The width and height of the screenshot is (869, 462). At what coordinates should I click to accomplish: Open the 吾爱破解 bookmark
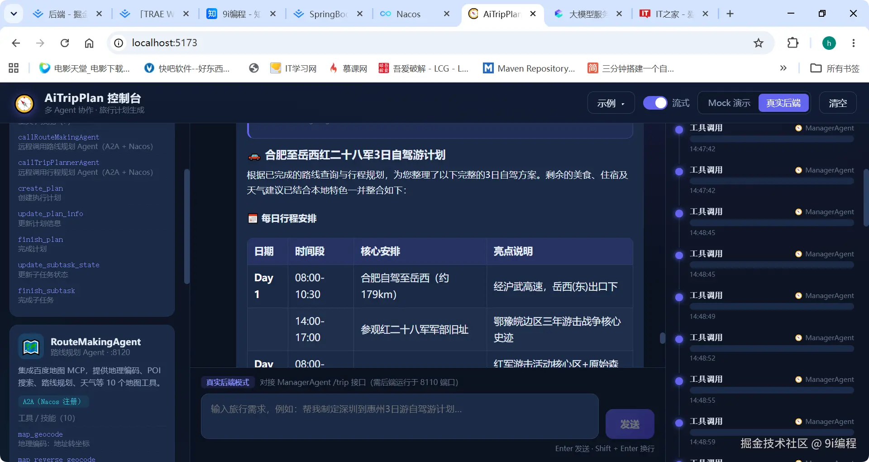[424, 68]
